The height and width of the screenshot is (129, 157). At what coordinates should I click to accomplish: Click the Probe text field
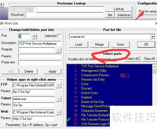(40, 63)
